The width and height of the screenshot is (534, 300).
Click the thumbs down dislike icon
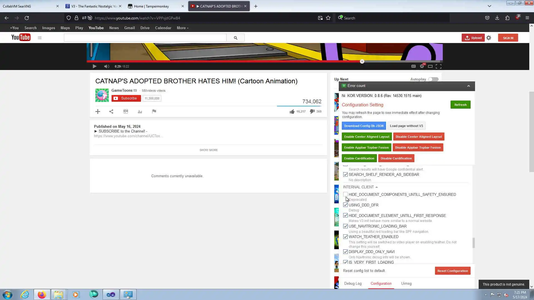[312, 111]
